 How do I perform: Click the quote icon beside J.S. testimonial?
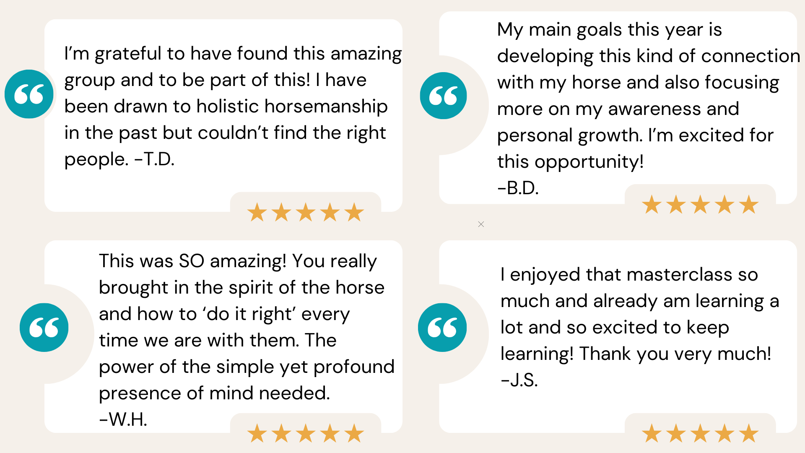442,327
